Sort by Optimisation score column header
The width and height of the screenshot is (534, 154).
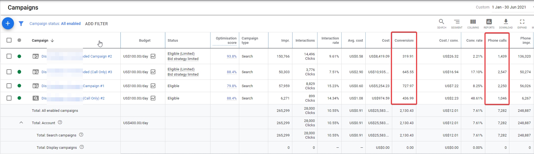click(226, 40)
